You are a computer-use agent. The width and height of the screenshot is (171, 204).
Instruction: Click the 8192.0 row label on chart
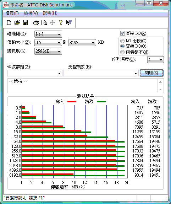point(15,175)
